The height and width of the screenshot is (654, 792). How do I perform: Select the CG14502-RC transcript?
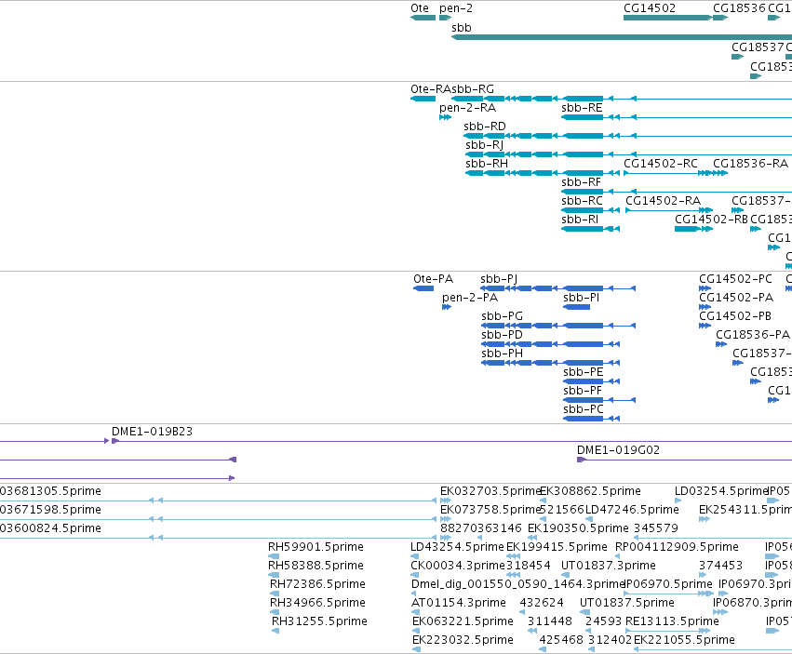tap(668, 173)
